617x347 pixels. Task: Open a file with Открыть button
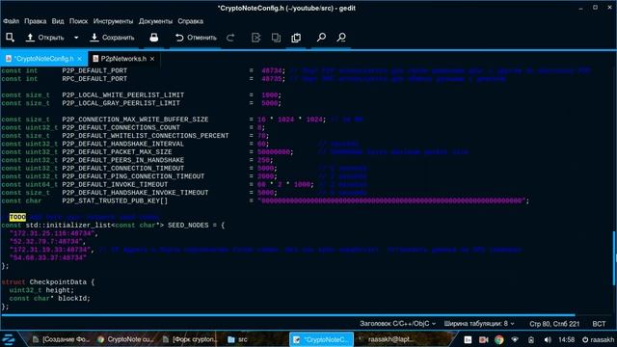[x=45, y=38]
